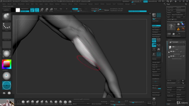This screenshot has width=189, height=106.
Task: Select the Inflat brush on bottom shelf
Action: (28, 102)
